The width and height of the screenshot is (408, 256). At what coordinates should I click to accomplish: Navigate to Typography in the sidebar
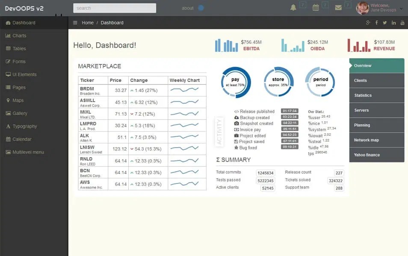coord(25,126)
